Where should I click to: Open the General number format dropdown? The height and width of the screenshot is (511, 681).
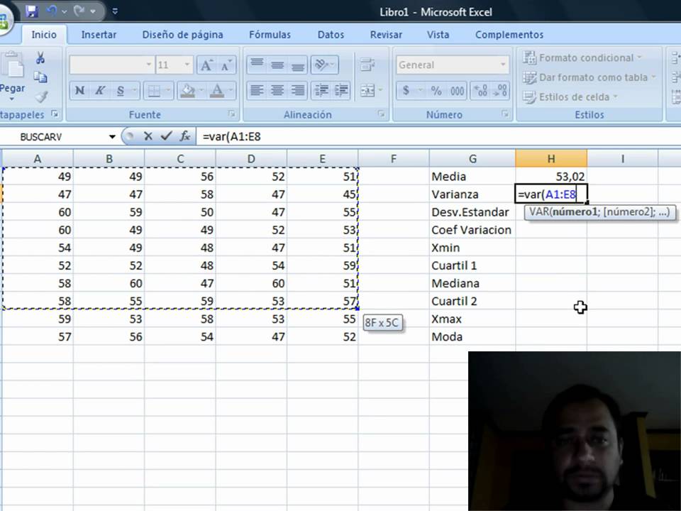click(503, 65)
